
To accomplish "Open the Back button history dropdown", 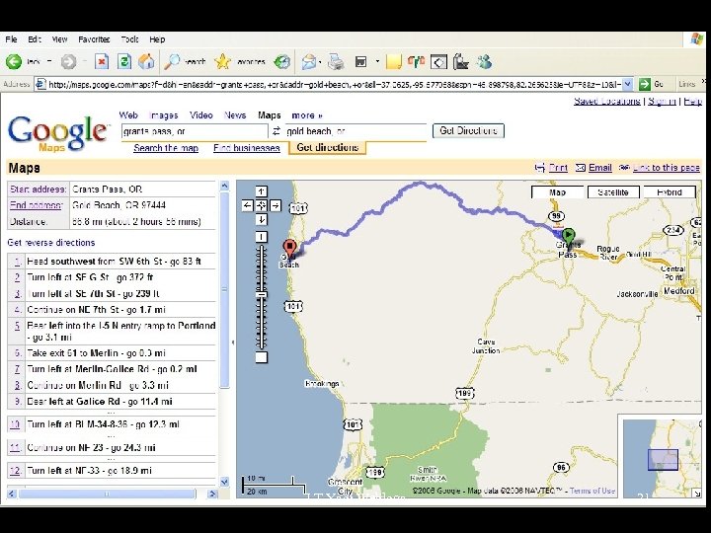I will [x=49, y=61].
